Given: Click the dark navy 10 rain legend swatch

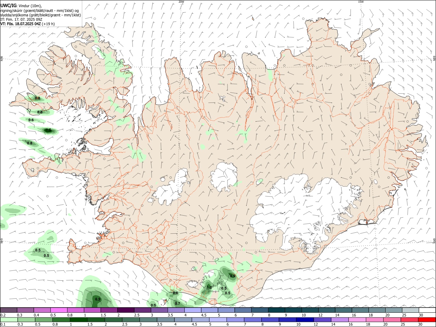Looking at the screenshot, I should (305, 320).
